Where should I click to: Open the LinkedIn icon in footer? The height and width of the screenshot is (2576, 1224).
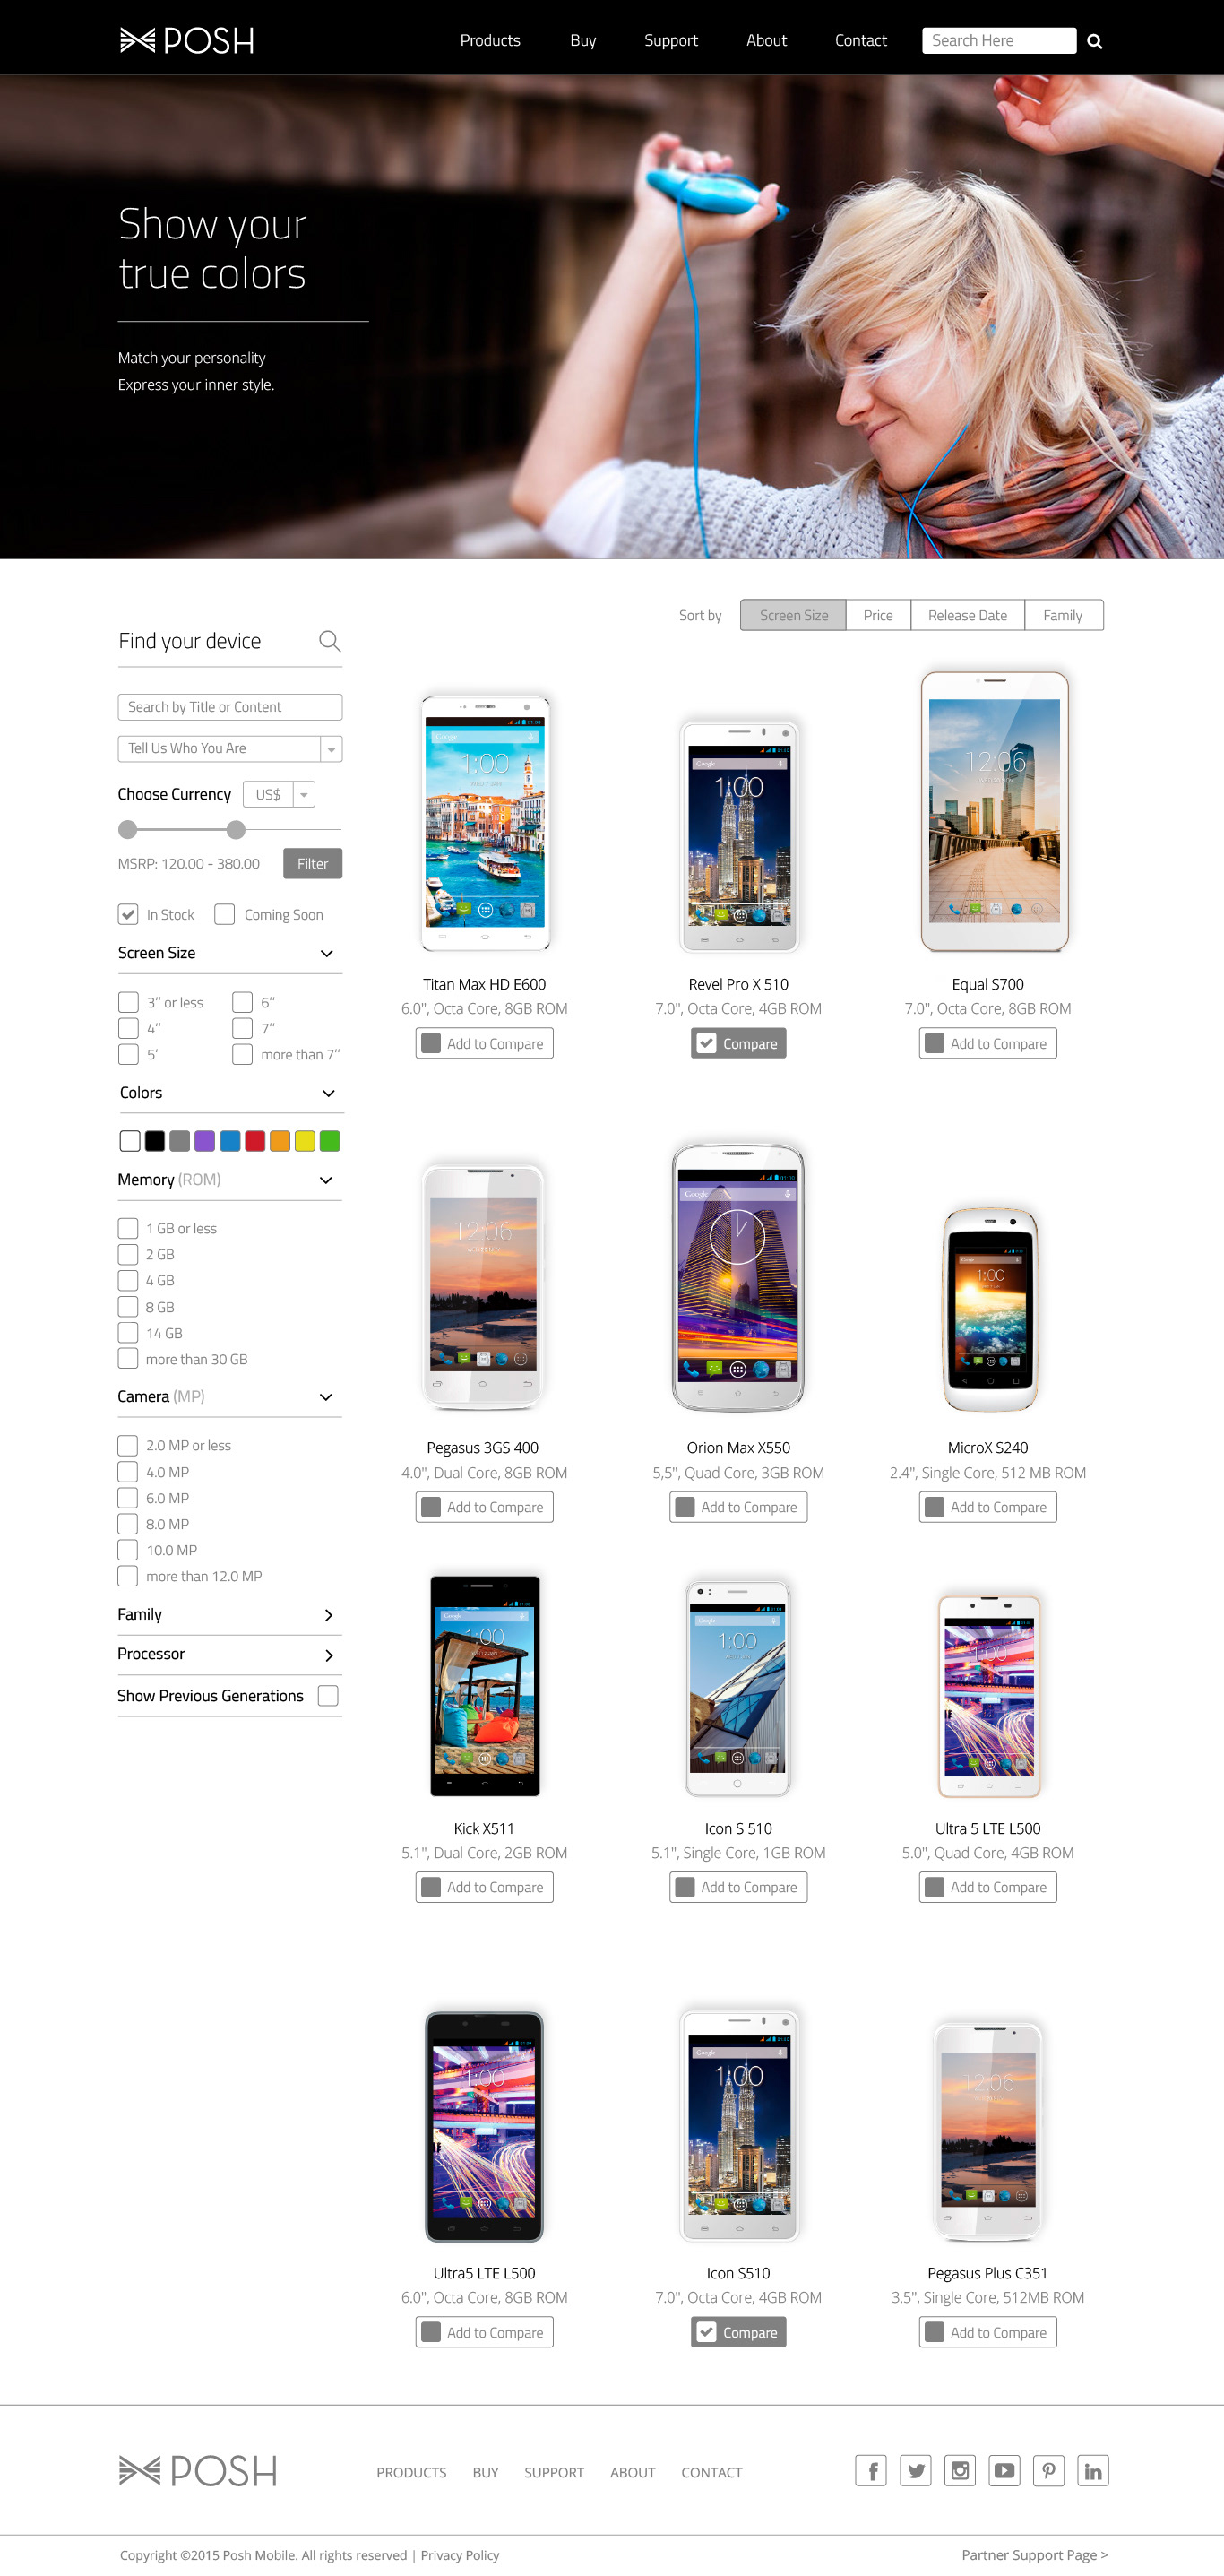pyautogui.click(x=1093, y=2470)
